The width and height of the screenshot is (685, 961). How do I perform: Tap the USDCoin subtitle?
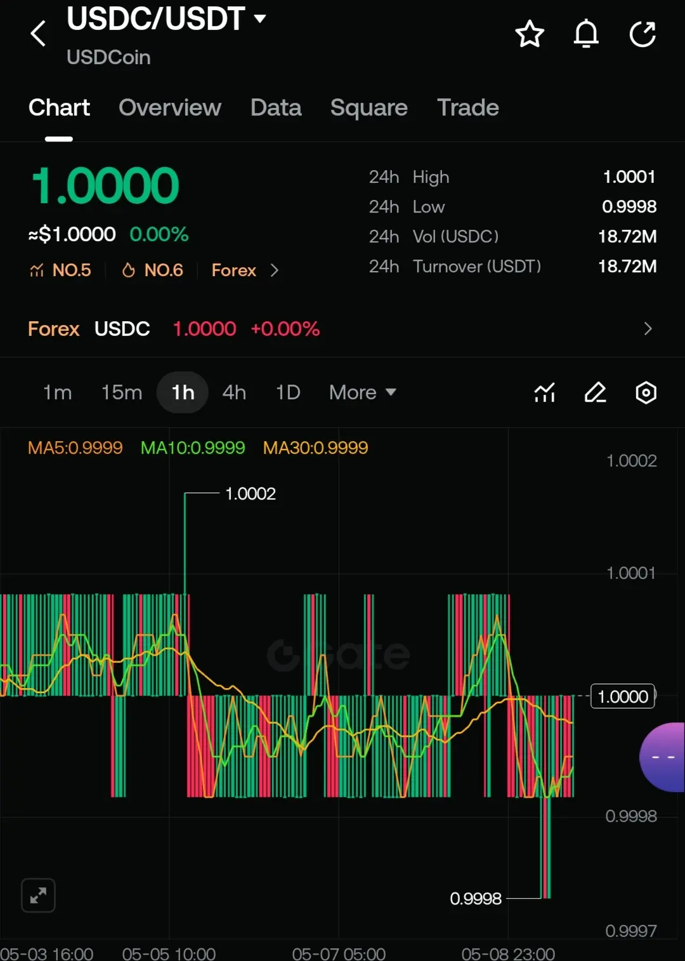click(x=108, y=57)
